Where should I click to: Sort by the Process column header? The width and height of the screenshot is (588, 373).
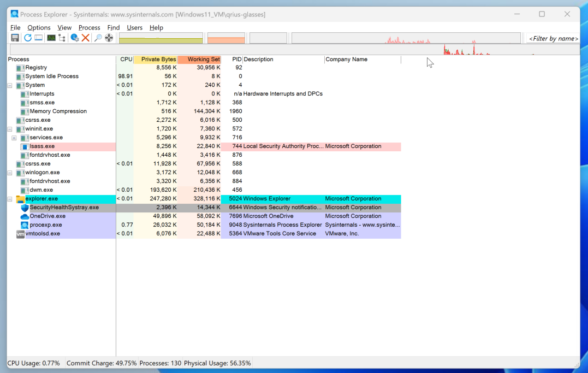click(62, 60)
